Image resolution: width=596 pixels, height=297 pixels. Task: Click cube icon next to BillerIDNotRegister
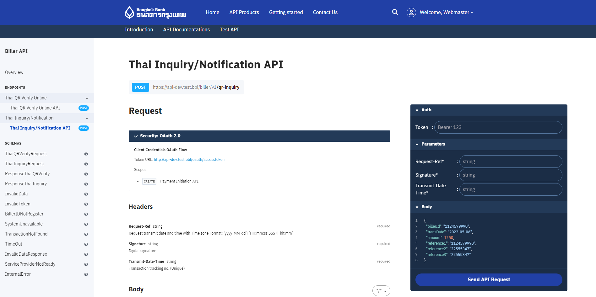click(x=86, y=214)
